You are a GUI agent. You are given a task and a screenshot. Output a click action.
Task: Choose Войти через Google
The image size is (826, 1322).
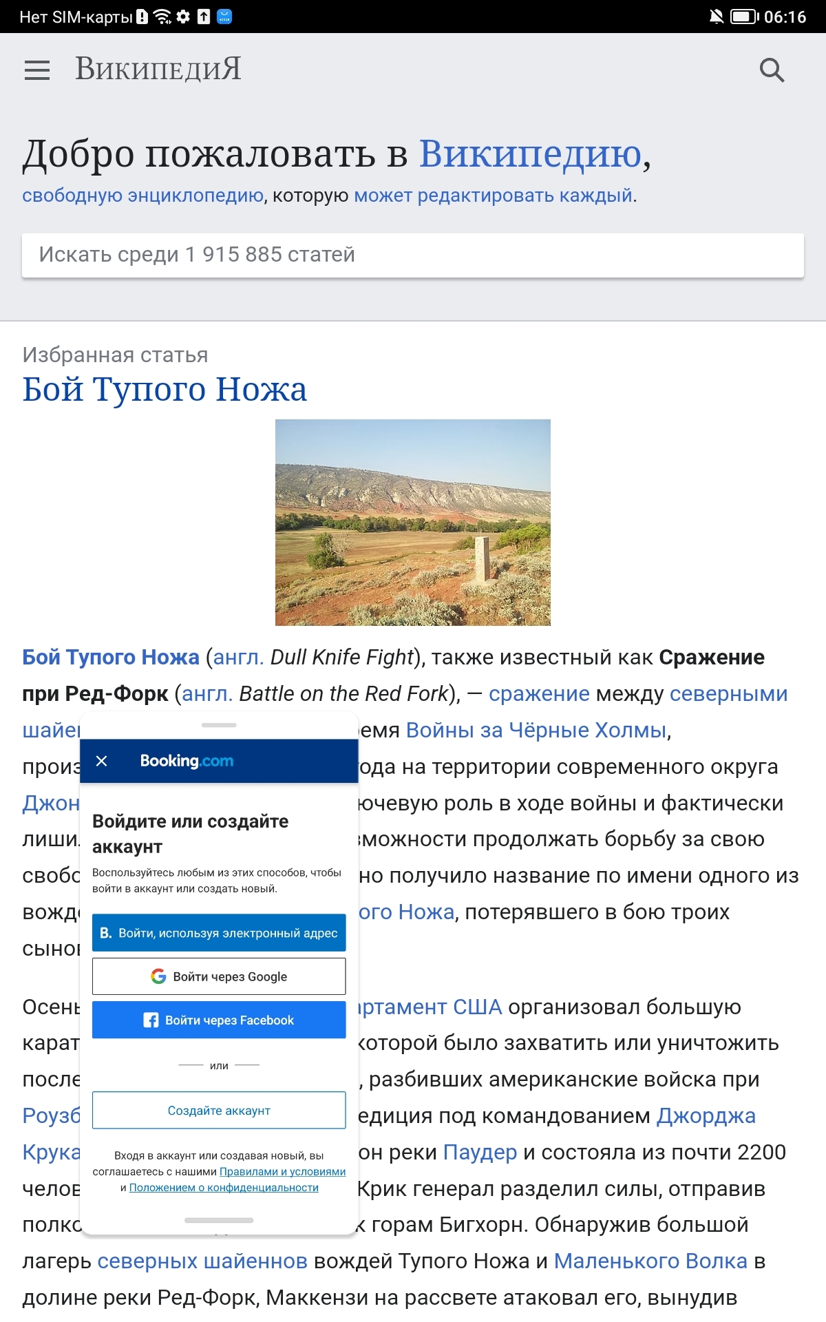pyautogui.click(x=219, y=976)
